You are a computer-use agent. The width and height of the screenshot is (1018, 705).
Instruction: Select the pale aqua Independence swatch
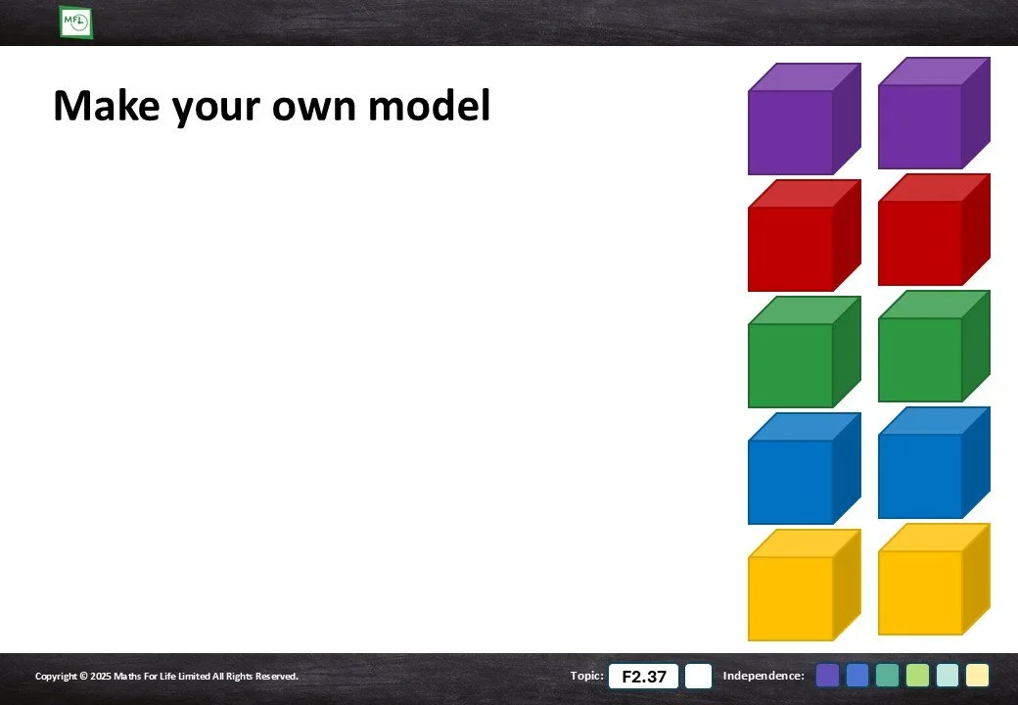tap(948, 676)
